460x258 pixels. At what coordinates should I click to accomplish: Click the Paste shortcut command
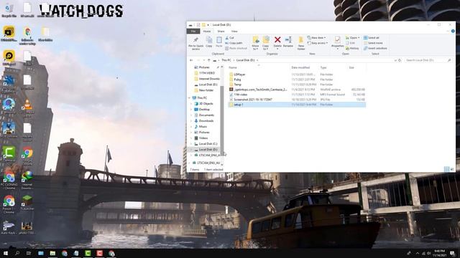(236, 48)
